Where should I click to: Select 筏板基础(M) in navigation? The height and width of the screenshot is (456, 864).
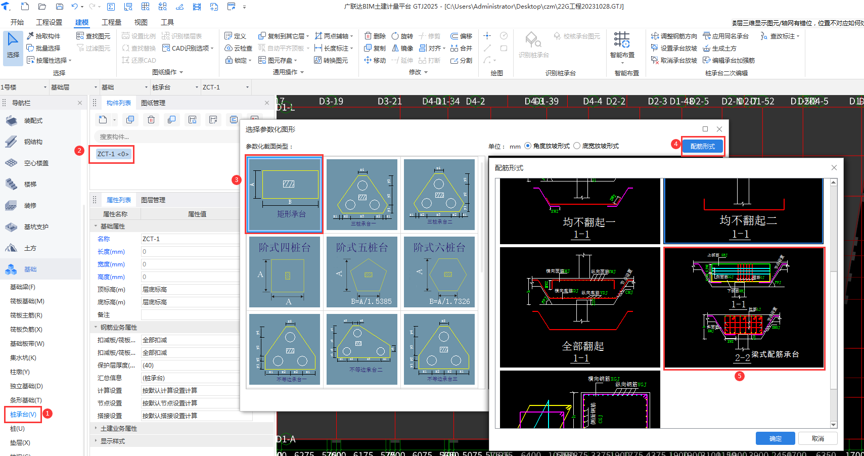(27, 301)
